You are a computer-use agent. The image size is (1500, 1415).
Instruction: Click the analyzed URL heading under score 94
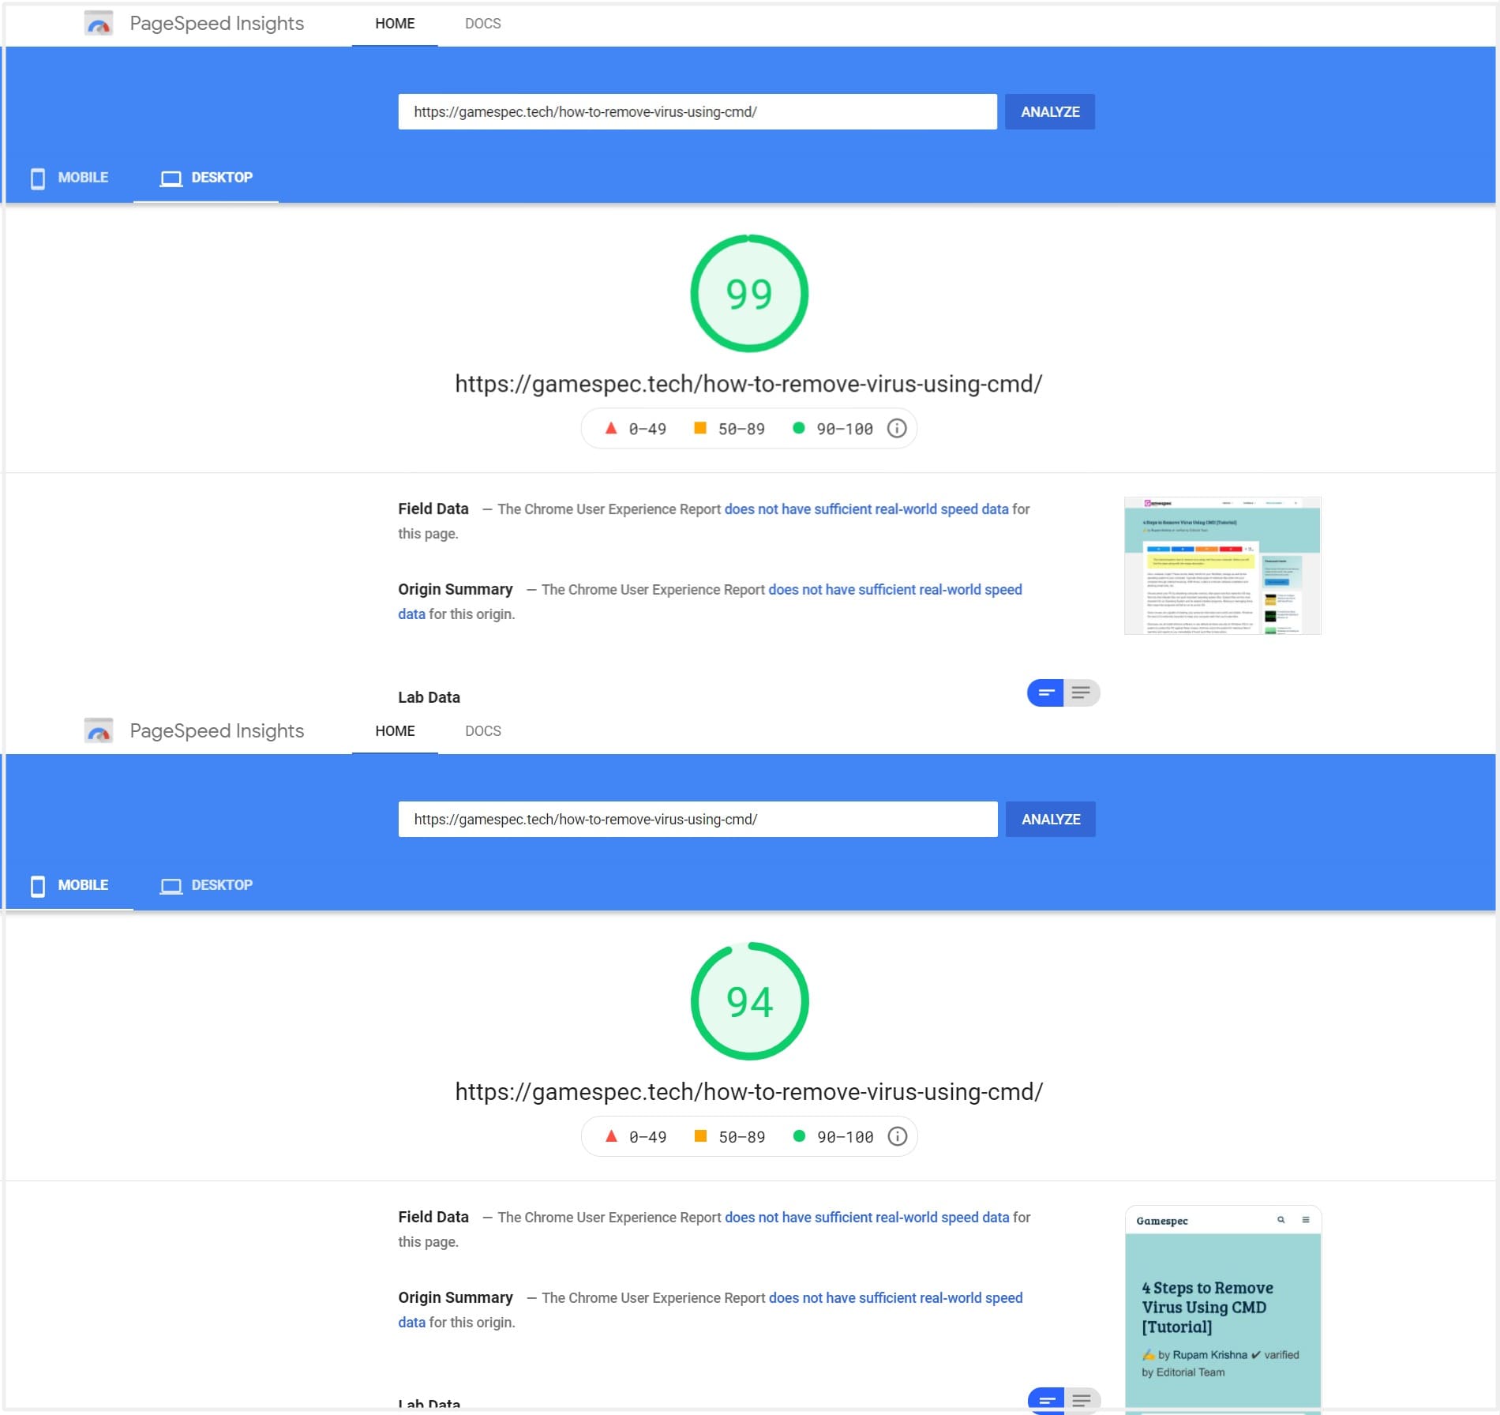click(748, 1092)
